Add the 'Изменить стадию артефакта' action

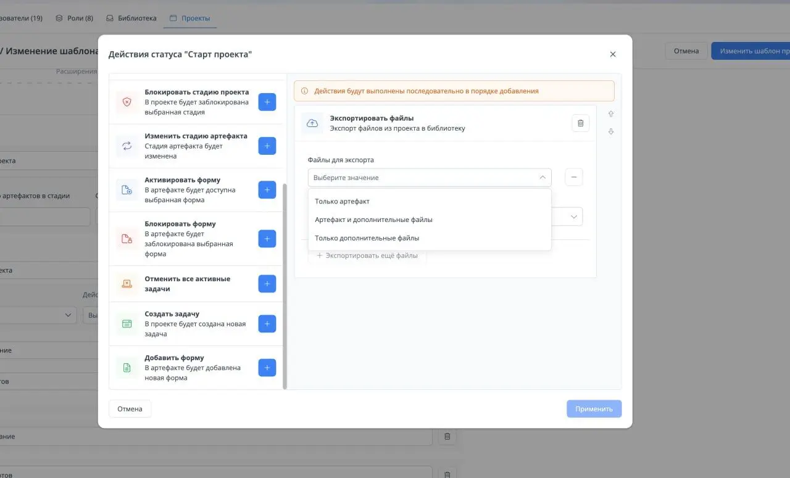tap(267, 146)
